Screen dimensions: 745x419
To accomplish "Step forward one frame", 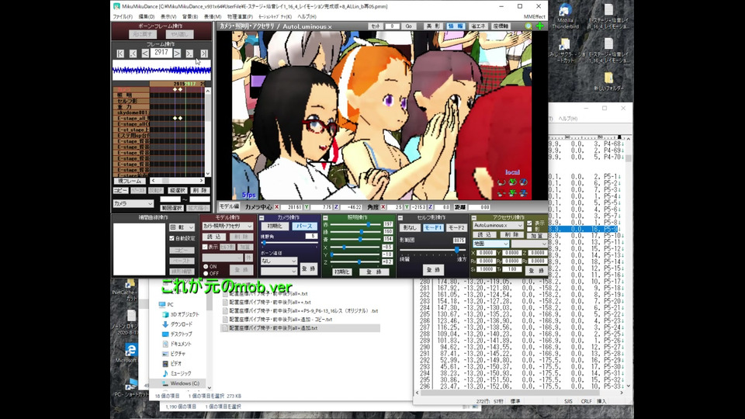I will (x=177, y=54).
